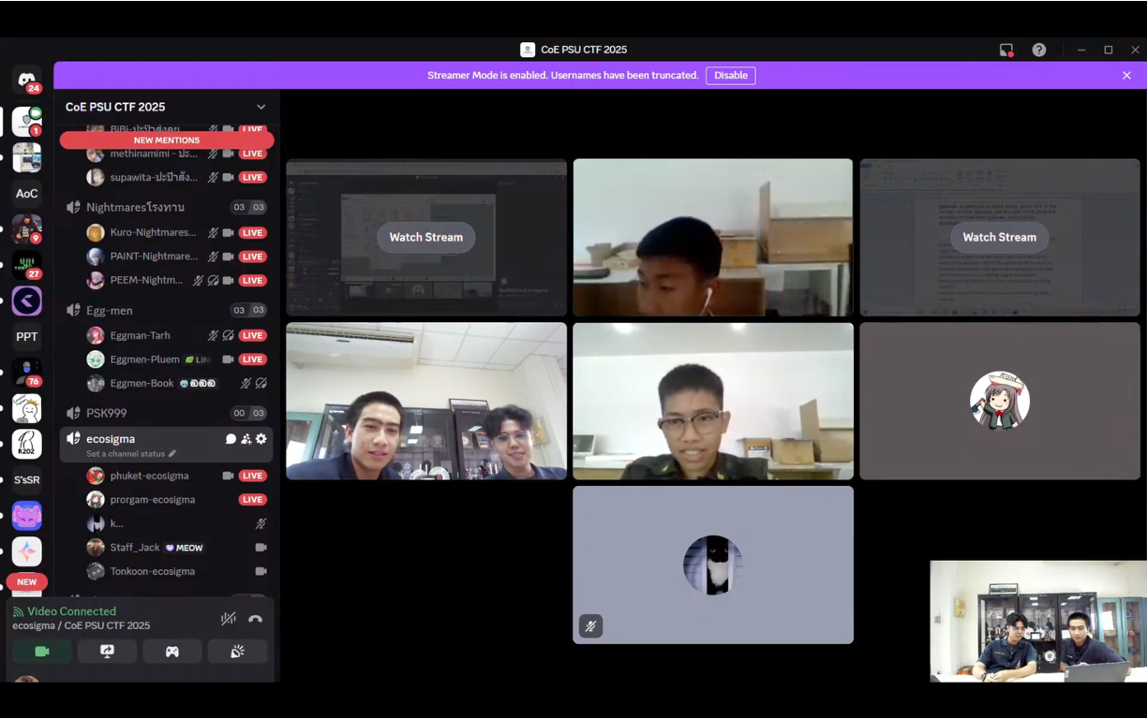Dismiss the Streamer Mode banner
The image size is (1147, 719).
(x=1126, y=76)
